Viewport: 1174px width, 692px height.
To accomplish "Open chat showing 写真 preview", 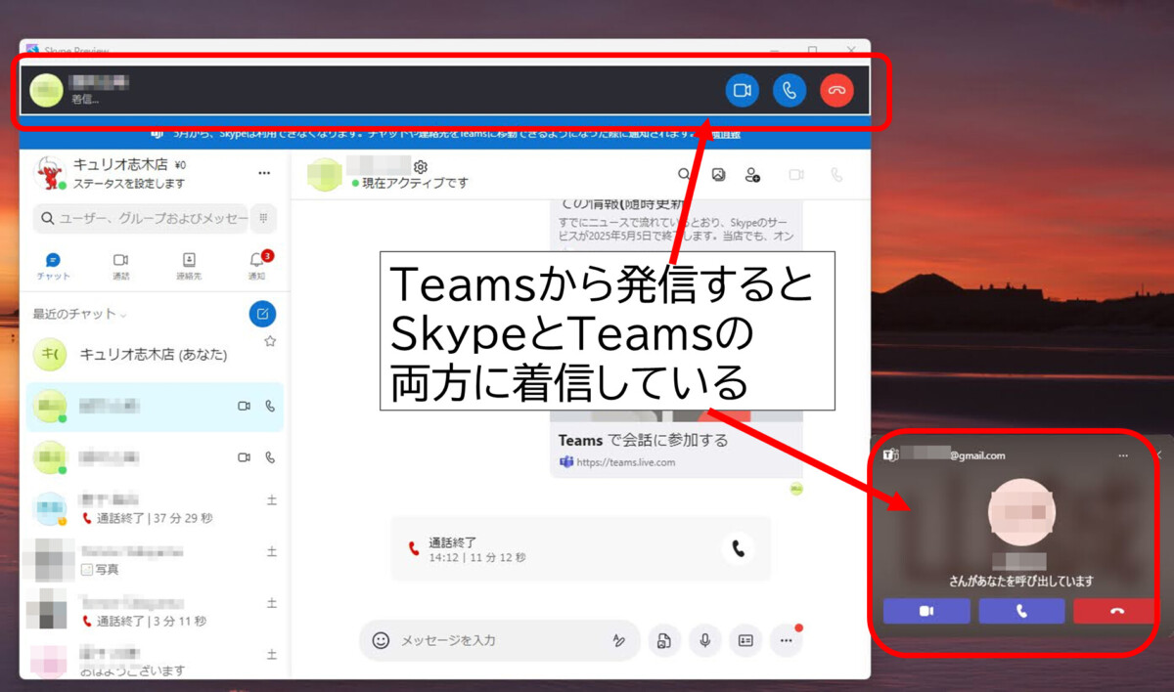I will click(154, 560).
